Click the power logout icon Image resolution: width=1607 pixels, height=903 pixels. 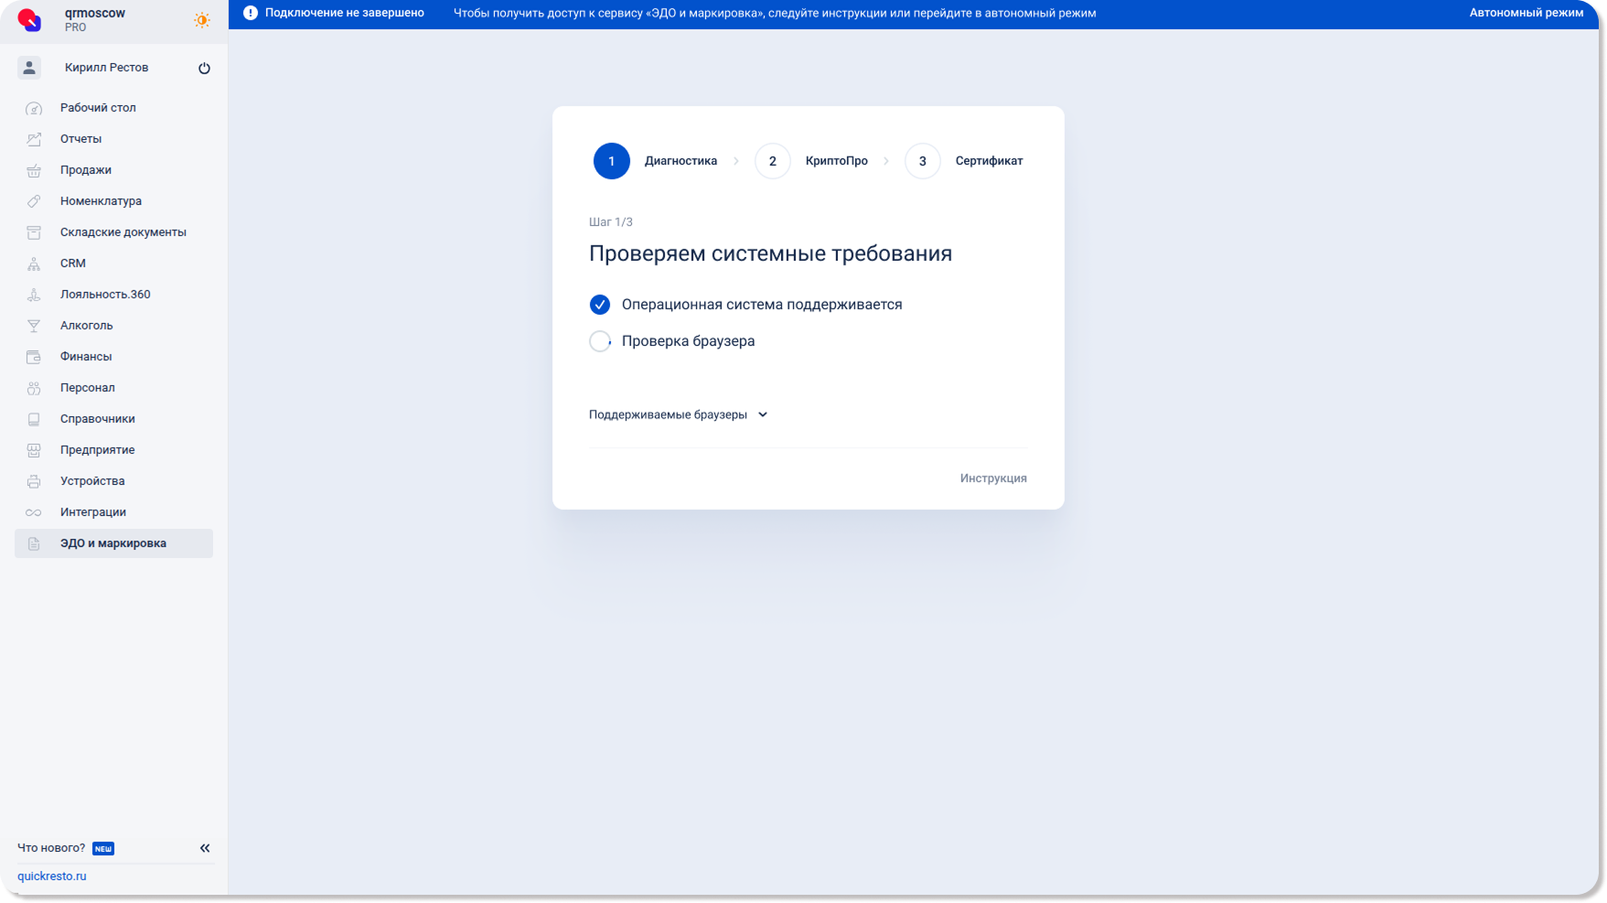(204, 69)
